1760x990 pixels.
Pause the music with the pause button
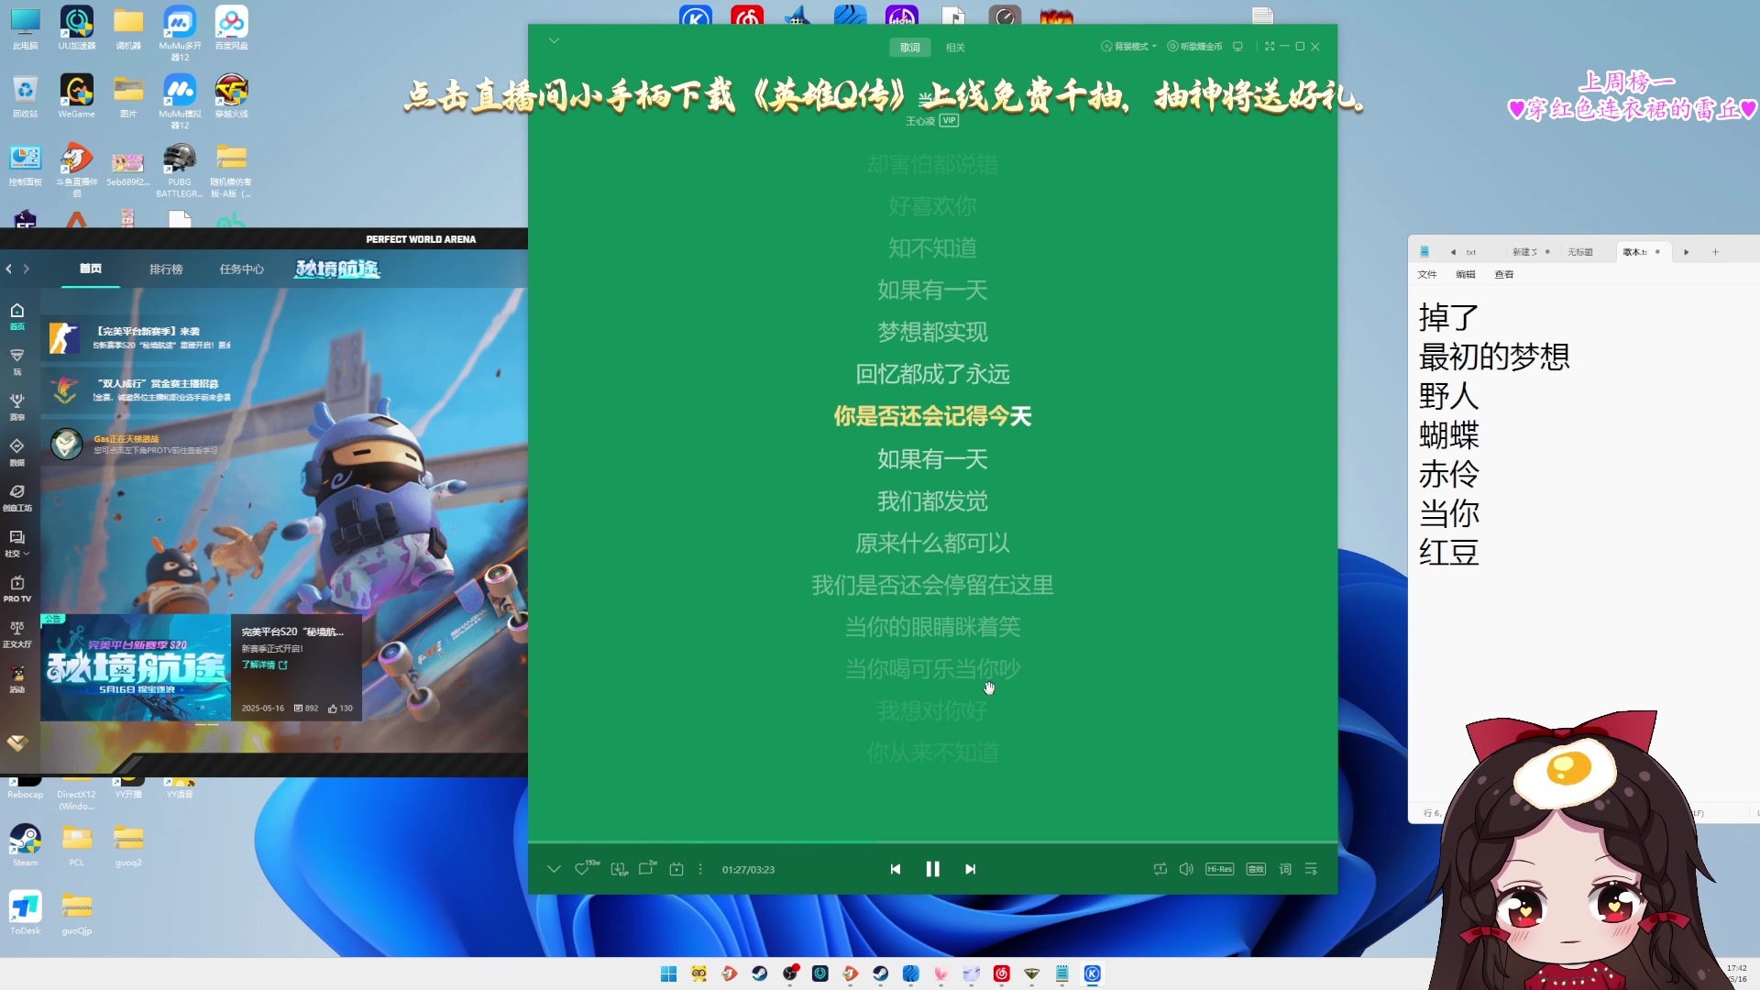[x=932, y=869]
